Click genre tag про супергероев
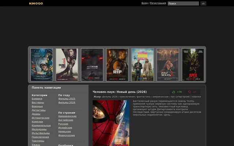Image resolution: width=234 pixels, height=146 pixels. pyautogui.click(x=180, y=97)
